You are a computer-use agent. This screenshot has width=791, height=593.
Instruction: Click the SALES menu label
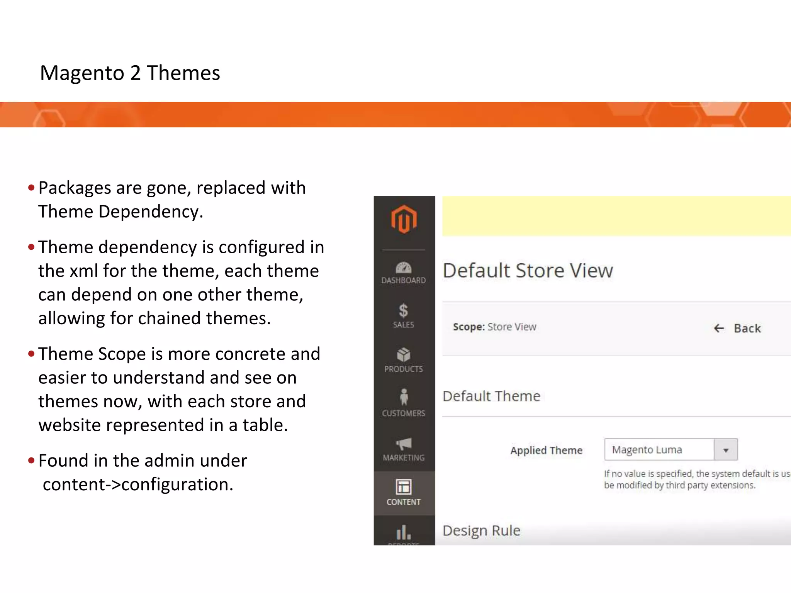404,325
